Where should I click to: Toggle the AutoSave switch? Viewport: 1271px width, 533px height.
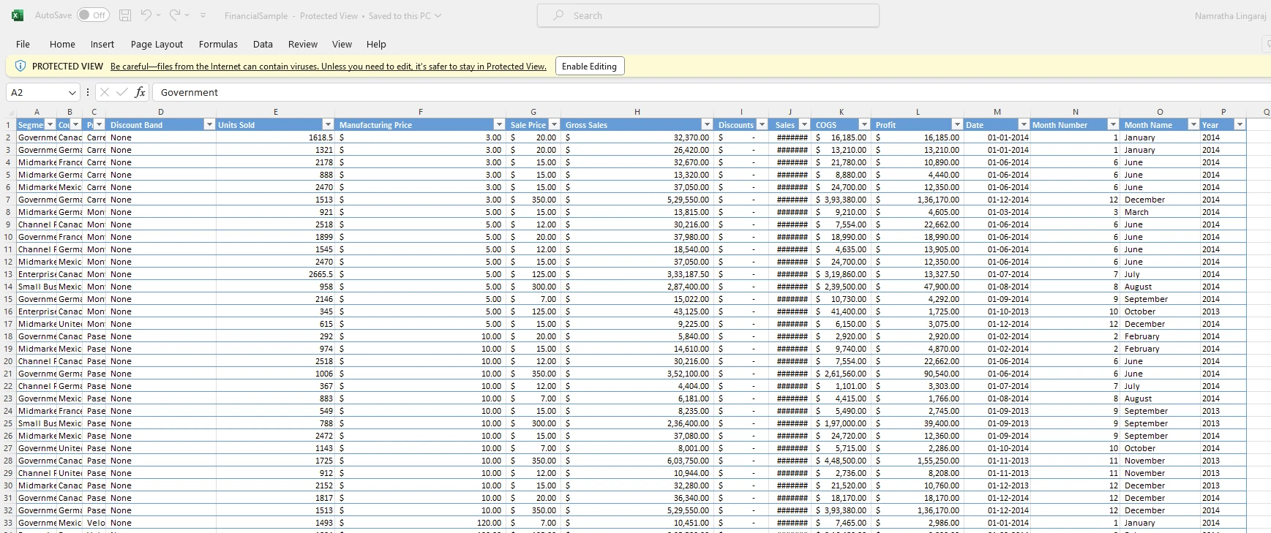point(93,15)
